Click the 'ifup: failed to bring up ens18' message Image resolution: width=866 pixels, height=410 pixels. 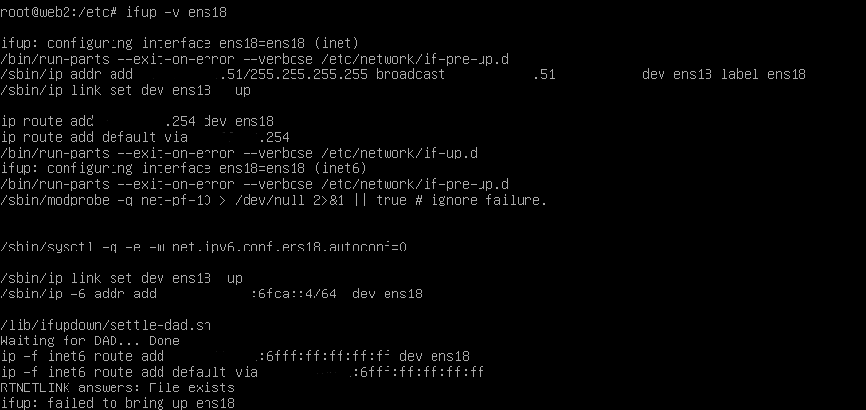[117, 403]
